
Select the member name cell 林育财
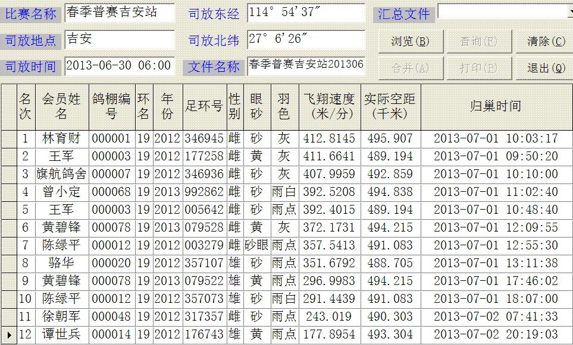(x=61, y=139)
